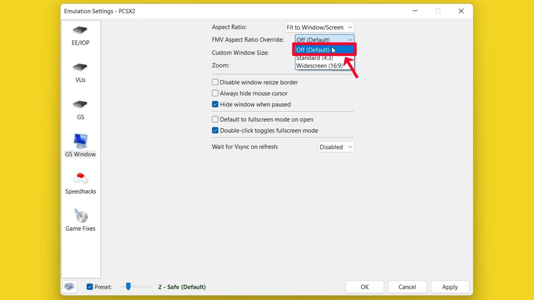
Task: Minimize the Emulation Settings window
Action: [415, 11]
